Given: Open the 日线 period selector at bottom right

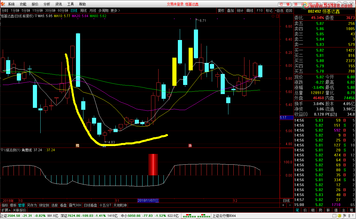Looking at the screenshot, I should pos(286,201).
